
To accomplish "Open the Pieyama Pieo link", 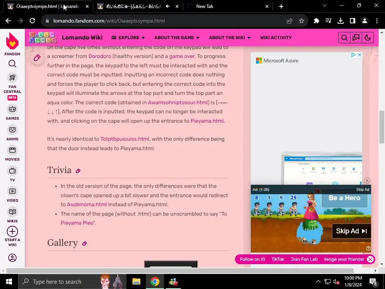I will coord(77,223).
